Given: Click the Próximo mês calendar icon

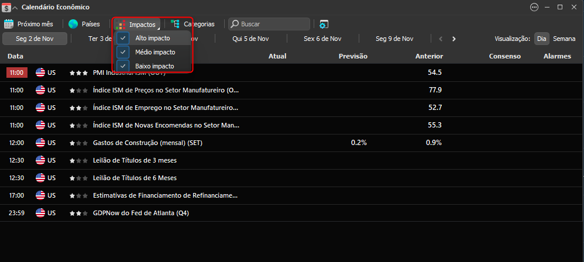Looking at the screenshot, I should (9, 24).
